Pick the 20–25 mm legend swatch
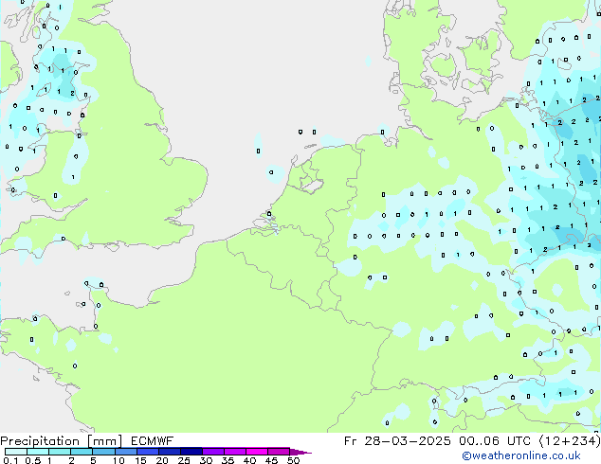The width and height of the screenshot is (601, 464). 169,452
